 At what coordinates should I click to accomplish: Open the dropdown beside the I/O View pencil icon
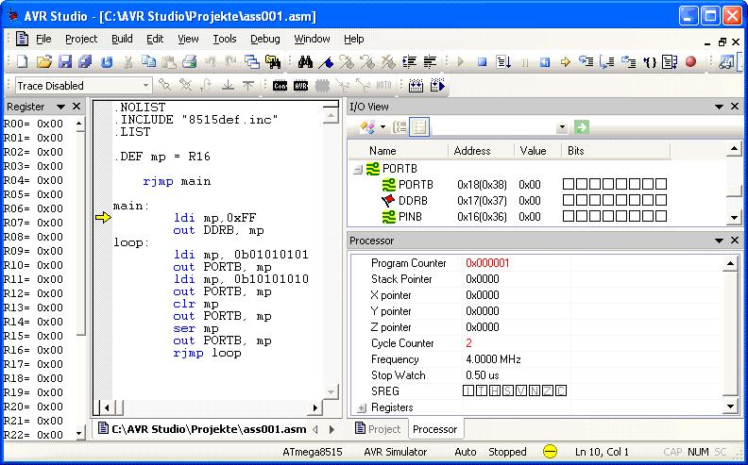tap(382, 127)
